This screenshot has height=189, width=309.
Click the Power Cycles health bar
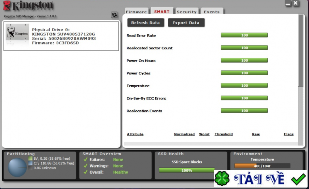pos(244,73)
